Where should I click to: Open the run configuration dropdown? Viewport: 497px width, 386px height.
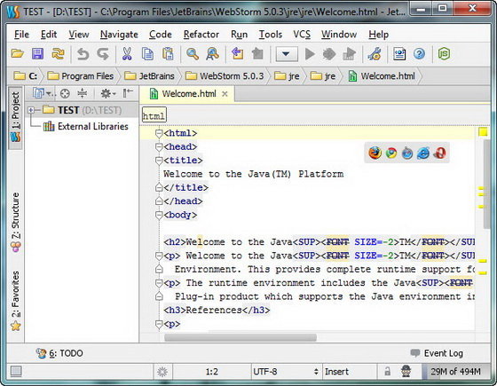pyautogui.click(x=287, y=54)
